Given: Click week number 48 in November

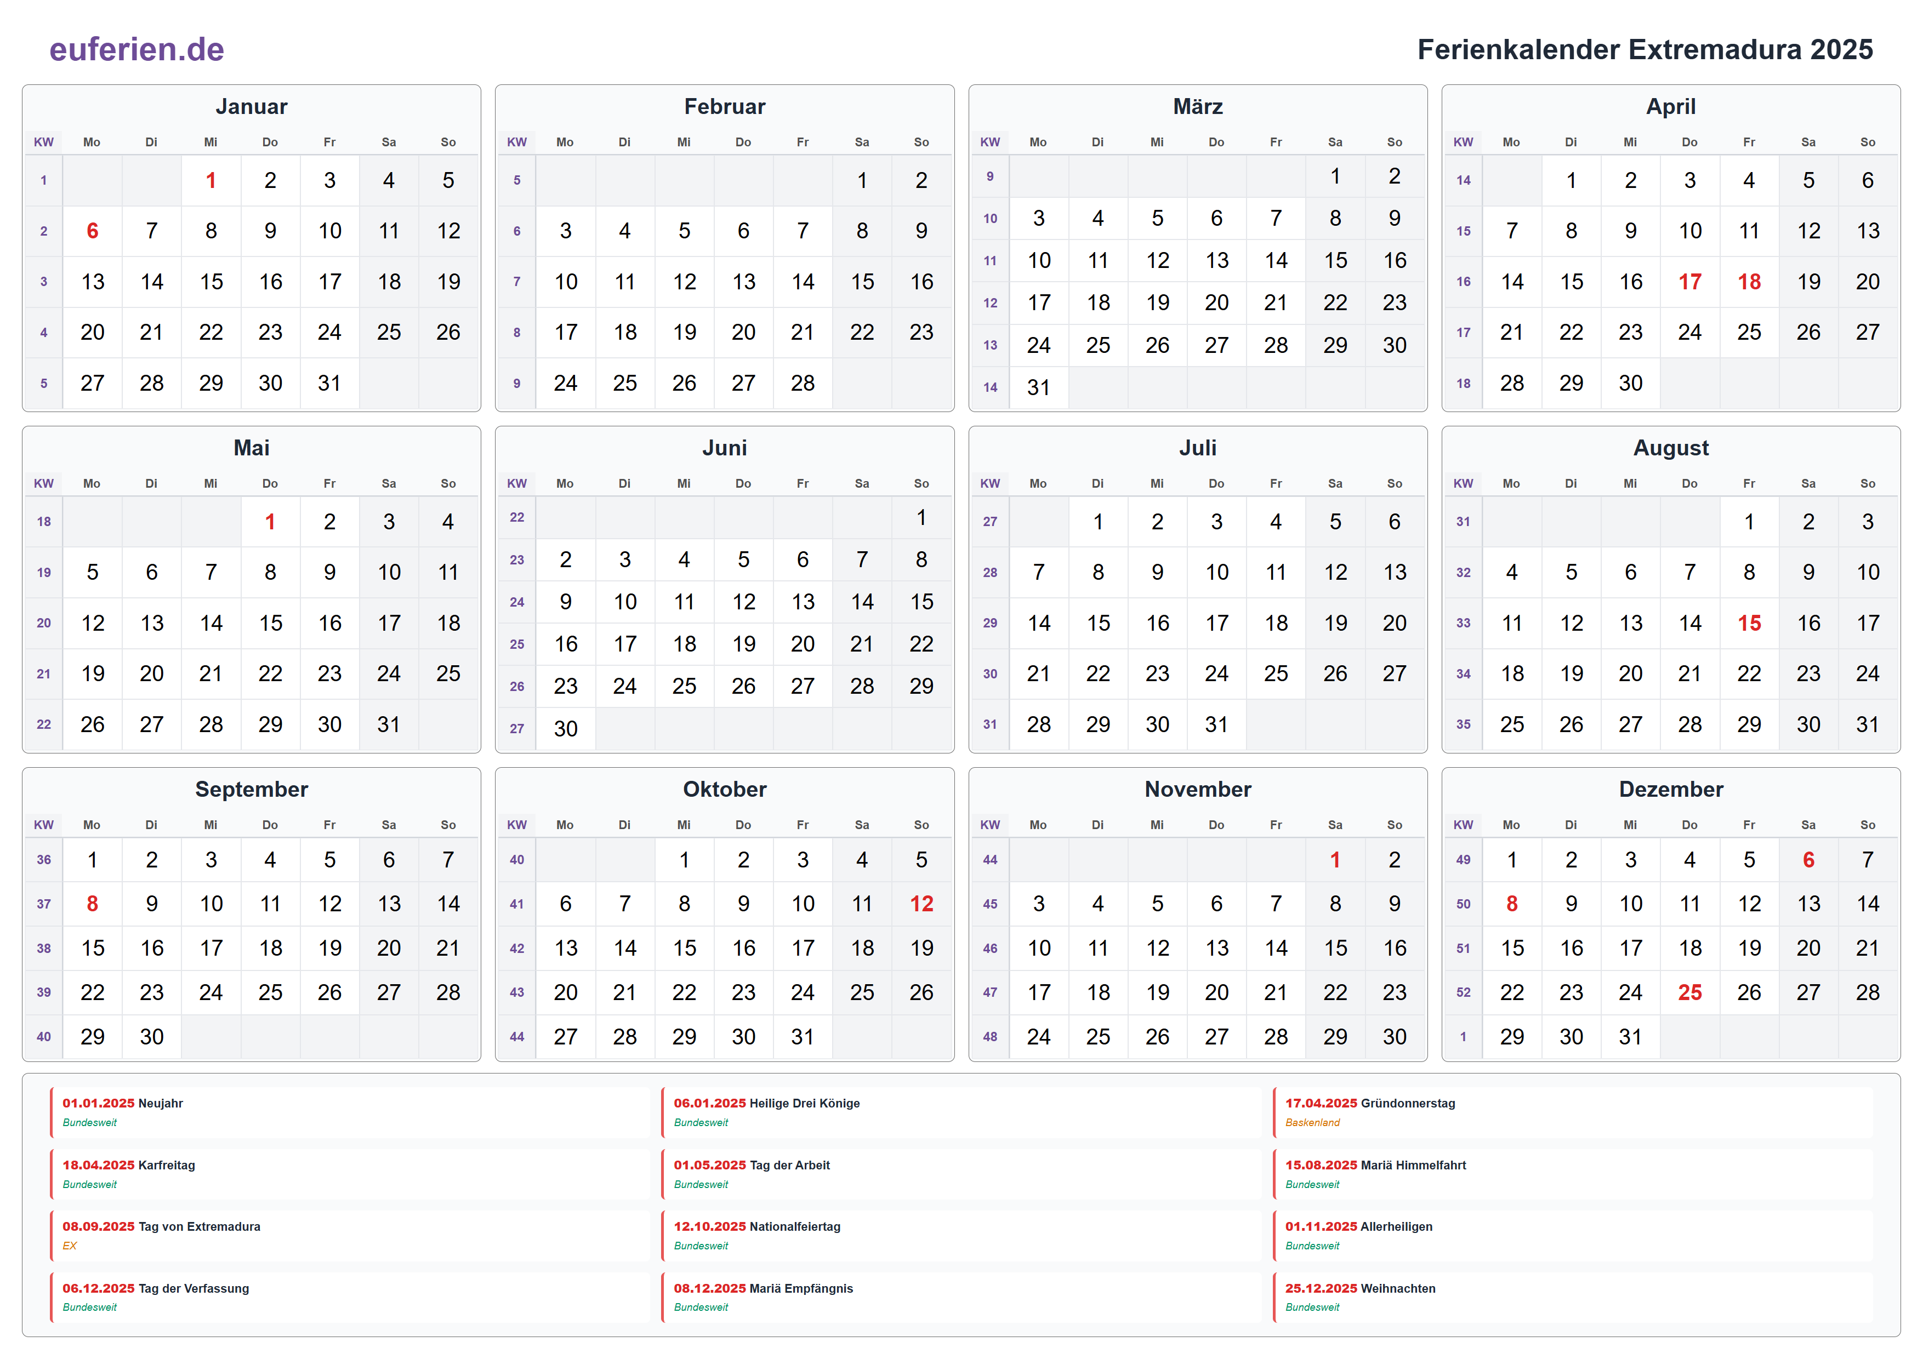Looking at the screenshot, I should [x=990, y=1037].
